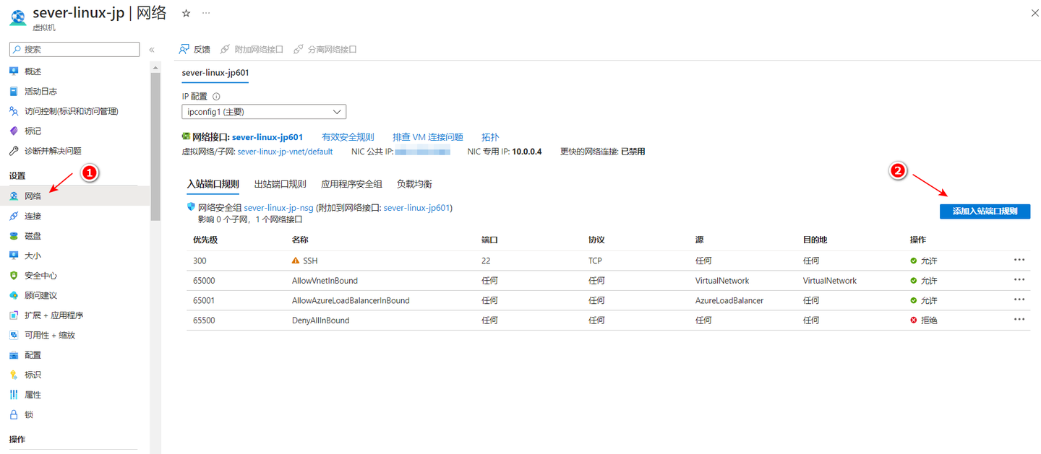Sort by the 端口 column header
The image size is (1041, 454).
(489, 240)
